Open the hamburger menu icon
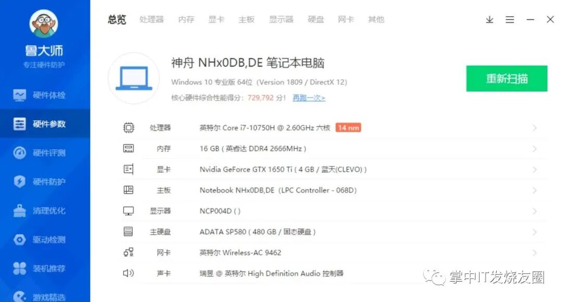563x302 pixels. pos(510,19)
